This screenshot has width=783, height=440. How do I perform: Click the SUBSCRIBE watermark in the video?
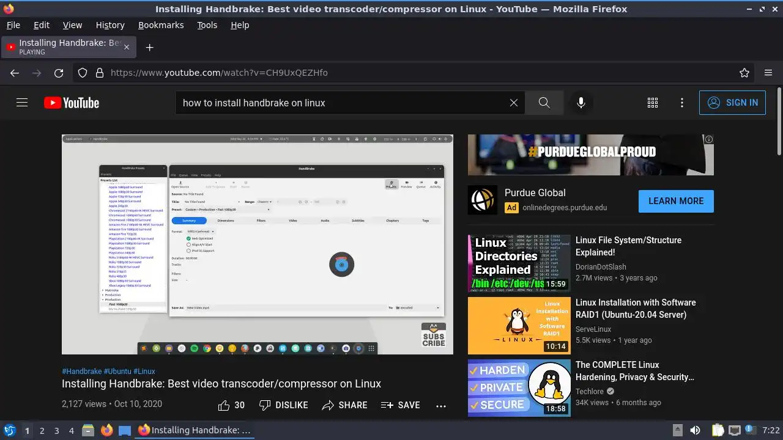point(433,335)
